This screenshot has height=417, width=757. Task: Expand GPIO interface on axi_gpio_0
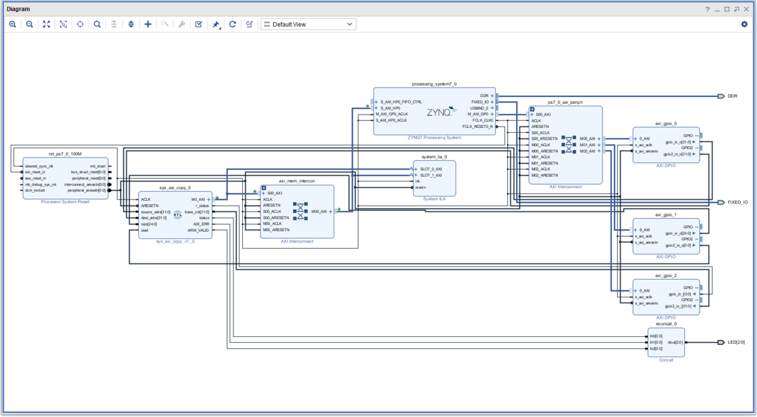click(696, 135)
